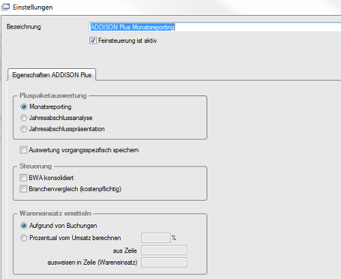Click the Einstellungen title text
The width and height of the screenshot is (341, 279).
33,8
